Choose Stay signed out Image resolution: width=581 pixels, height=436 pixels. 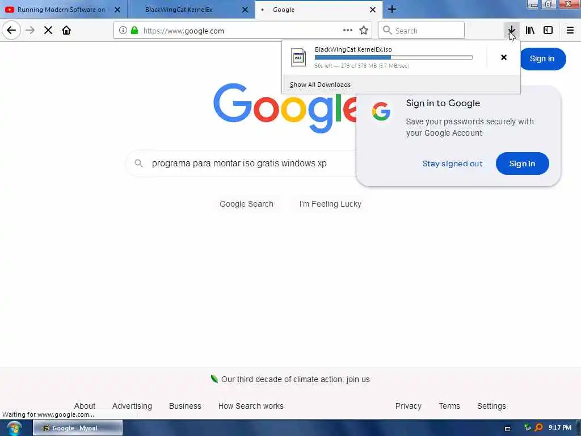pyautogui.click(x=452, y=164)
